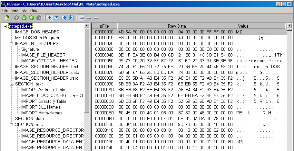Image resolution: width=294 pixels, height=151 pixels.
Task: Click the 'is program canno' value text
Action: [x=260, y=61]
